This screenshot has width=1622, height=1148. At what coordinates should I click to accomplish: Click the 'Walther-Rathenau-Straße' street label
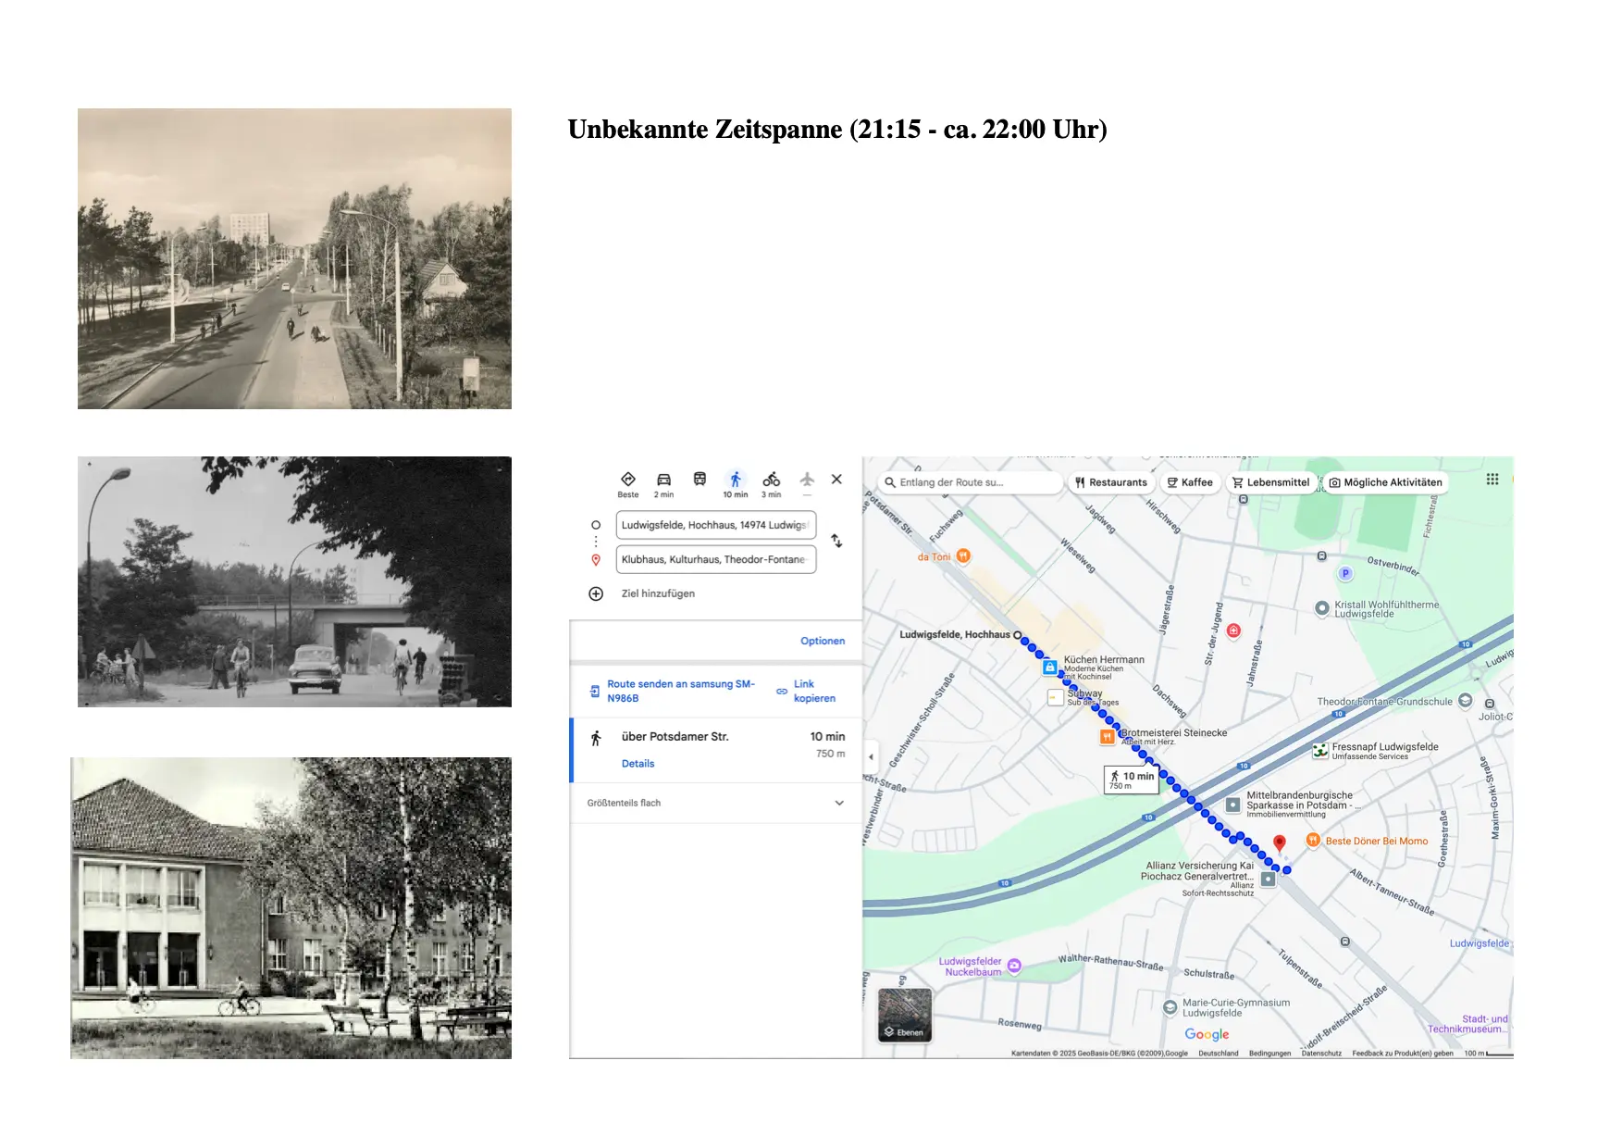click(x=1110, y=963)
